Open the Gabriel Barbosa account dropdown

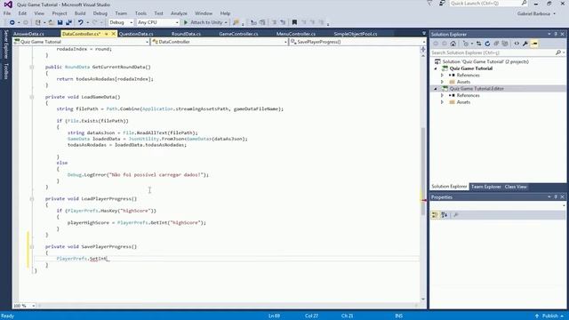[x=536, y=13]
